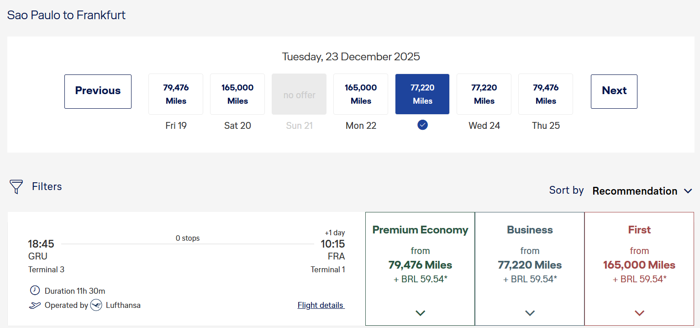Image resolution: width=700 pixels, height=328 pixels.
Task: Click the Lufthansa crane logo
Action: pyautogui.click(x=96, y=305)
